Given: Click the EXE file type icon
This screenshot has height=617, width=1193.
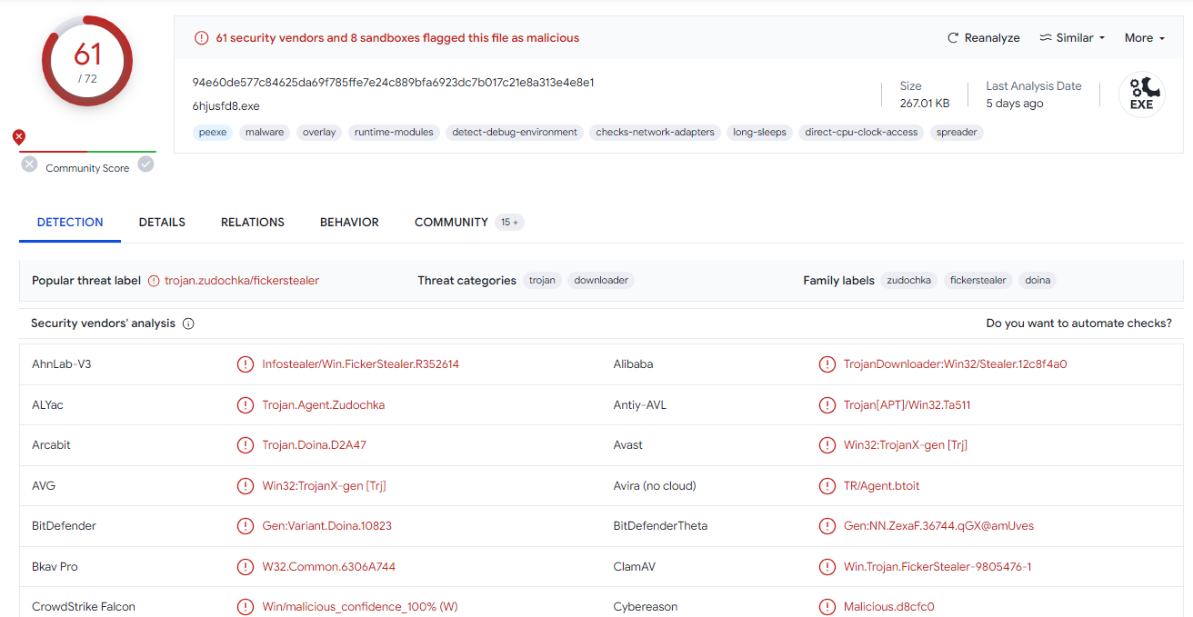Looking at the screenshot, I should tap(1141, 95).
